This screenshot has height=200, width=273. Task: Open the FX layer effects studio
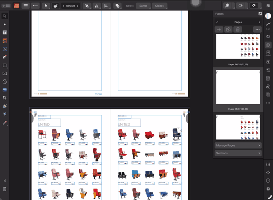pyautogui.click(x=268, y=62)
